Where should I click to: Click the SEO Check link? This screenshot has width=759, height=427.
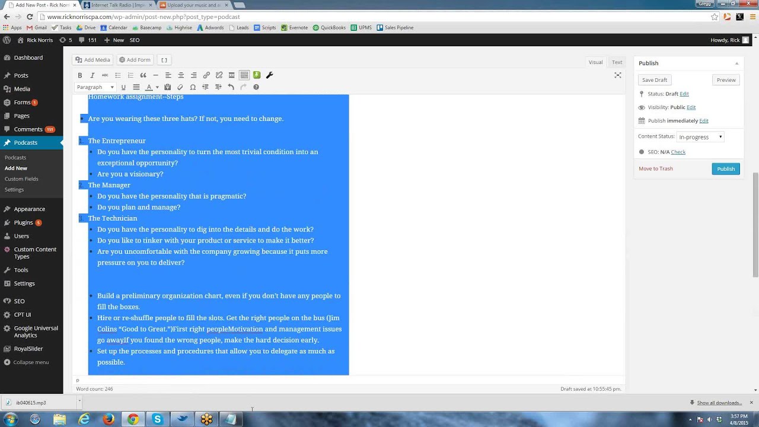pos(678,152)
